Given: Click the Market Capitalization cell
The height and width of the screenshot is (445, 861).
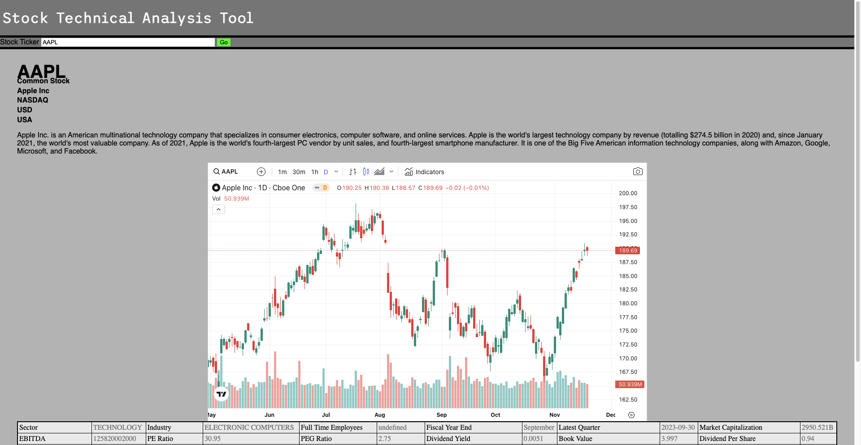Looking at the screenshot, I should pyautogui.click(x=749, y=428).
